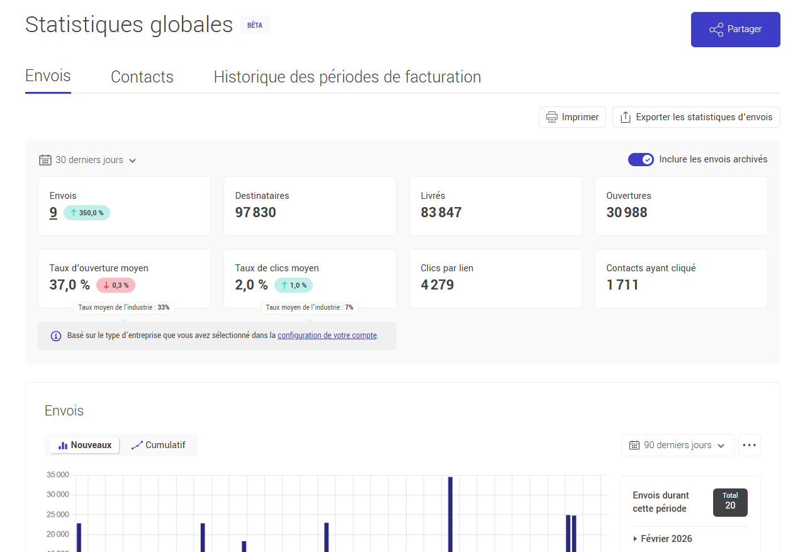The width and height of the screenshot is (805, 552).
Task: Open the 30 derniers jours period dropdown
Action: (88, 160)
